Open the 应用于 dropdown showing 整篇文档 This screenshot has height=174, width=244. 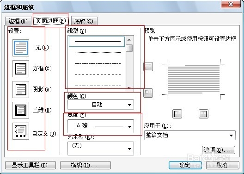coord(189,135)
